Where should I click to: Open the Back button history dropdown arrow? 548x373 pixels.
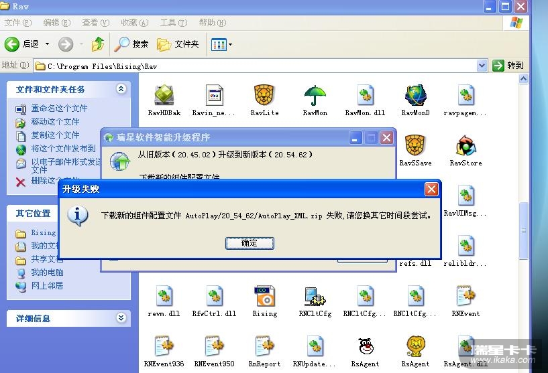tap(47, 44)
